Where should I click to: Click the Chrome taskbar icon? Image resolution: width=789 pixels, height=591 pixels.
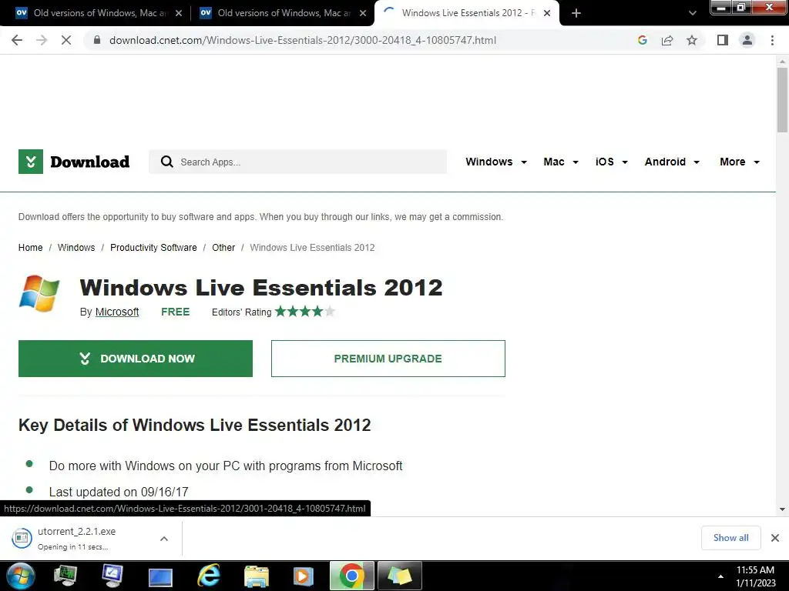point(351,576)
